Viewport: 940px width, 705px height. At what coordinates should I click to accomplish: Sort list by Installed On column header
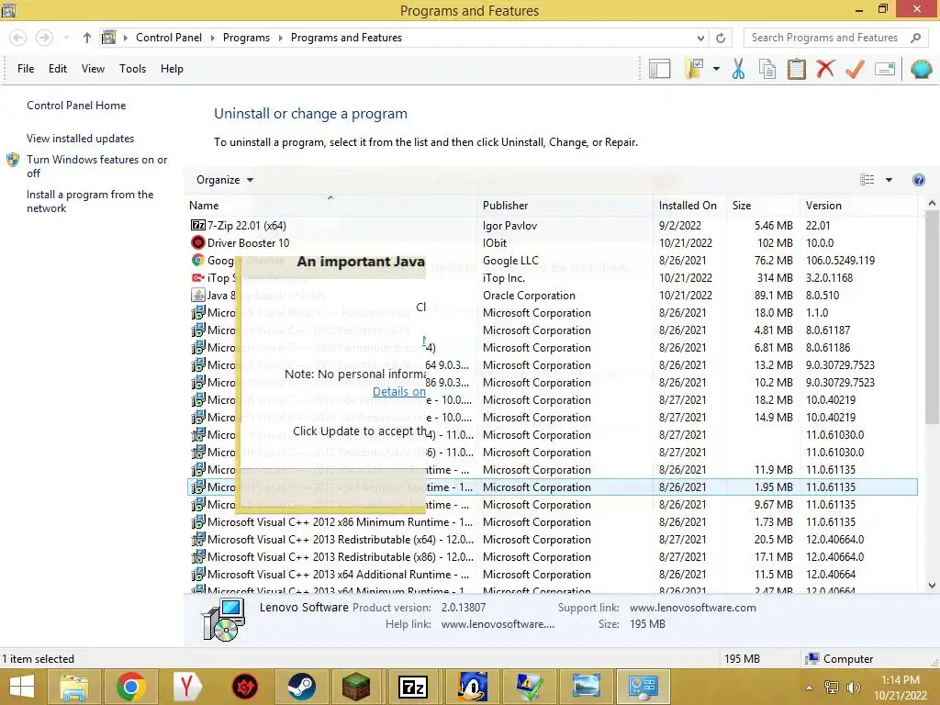[x=689, y=205]
